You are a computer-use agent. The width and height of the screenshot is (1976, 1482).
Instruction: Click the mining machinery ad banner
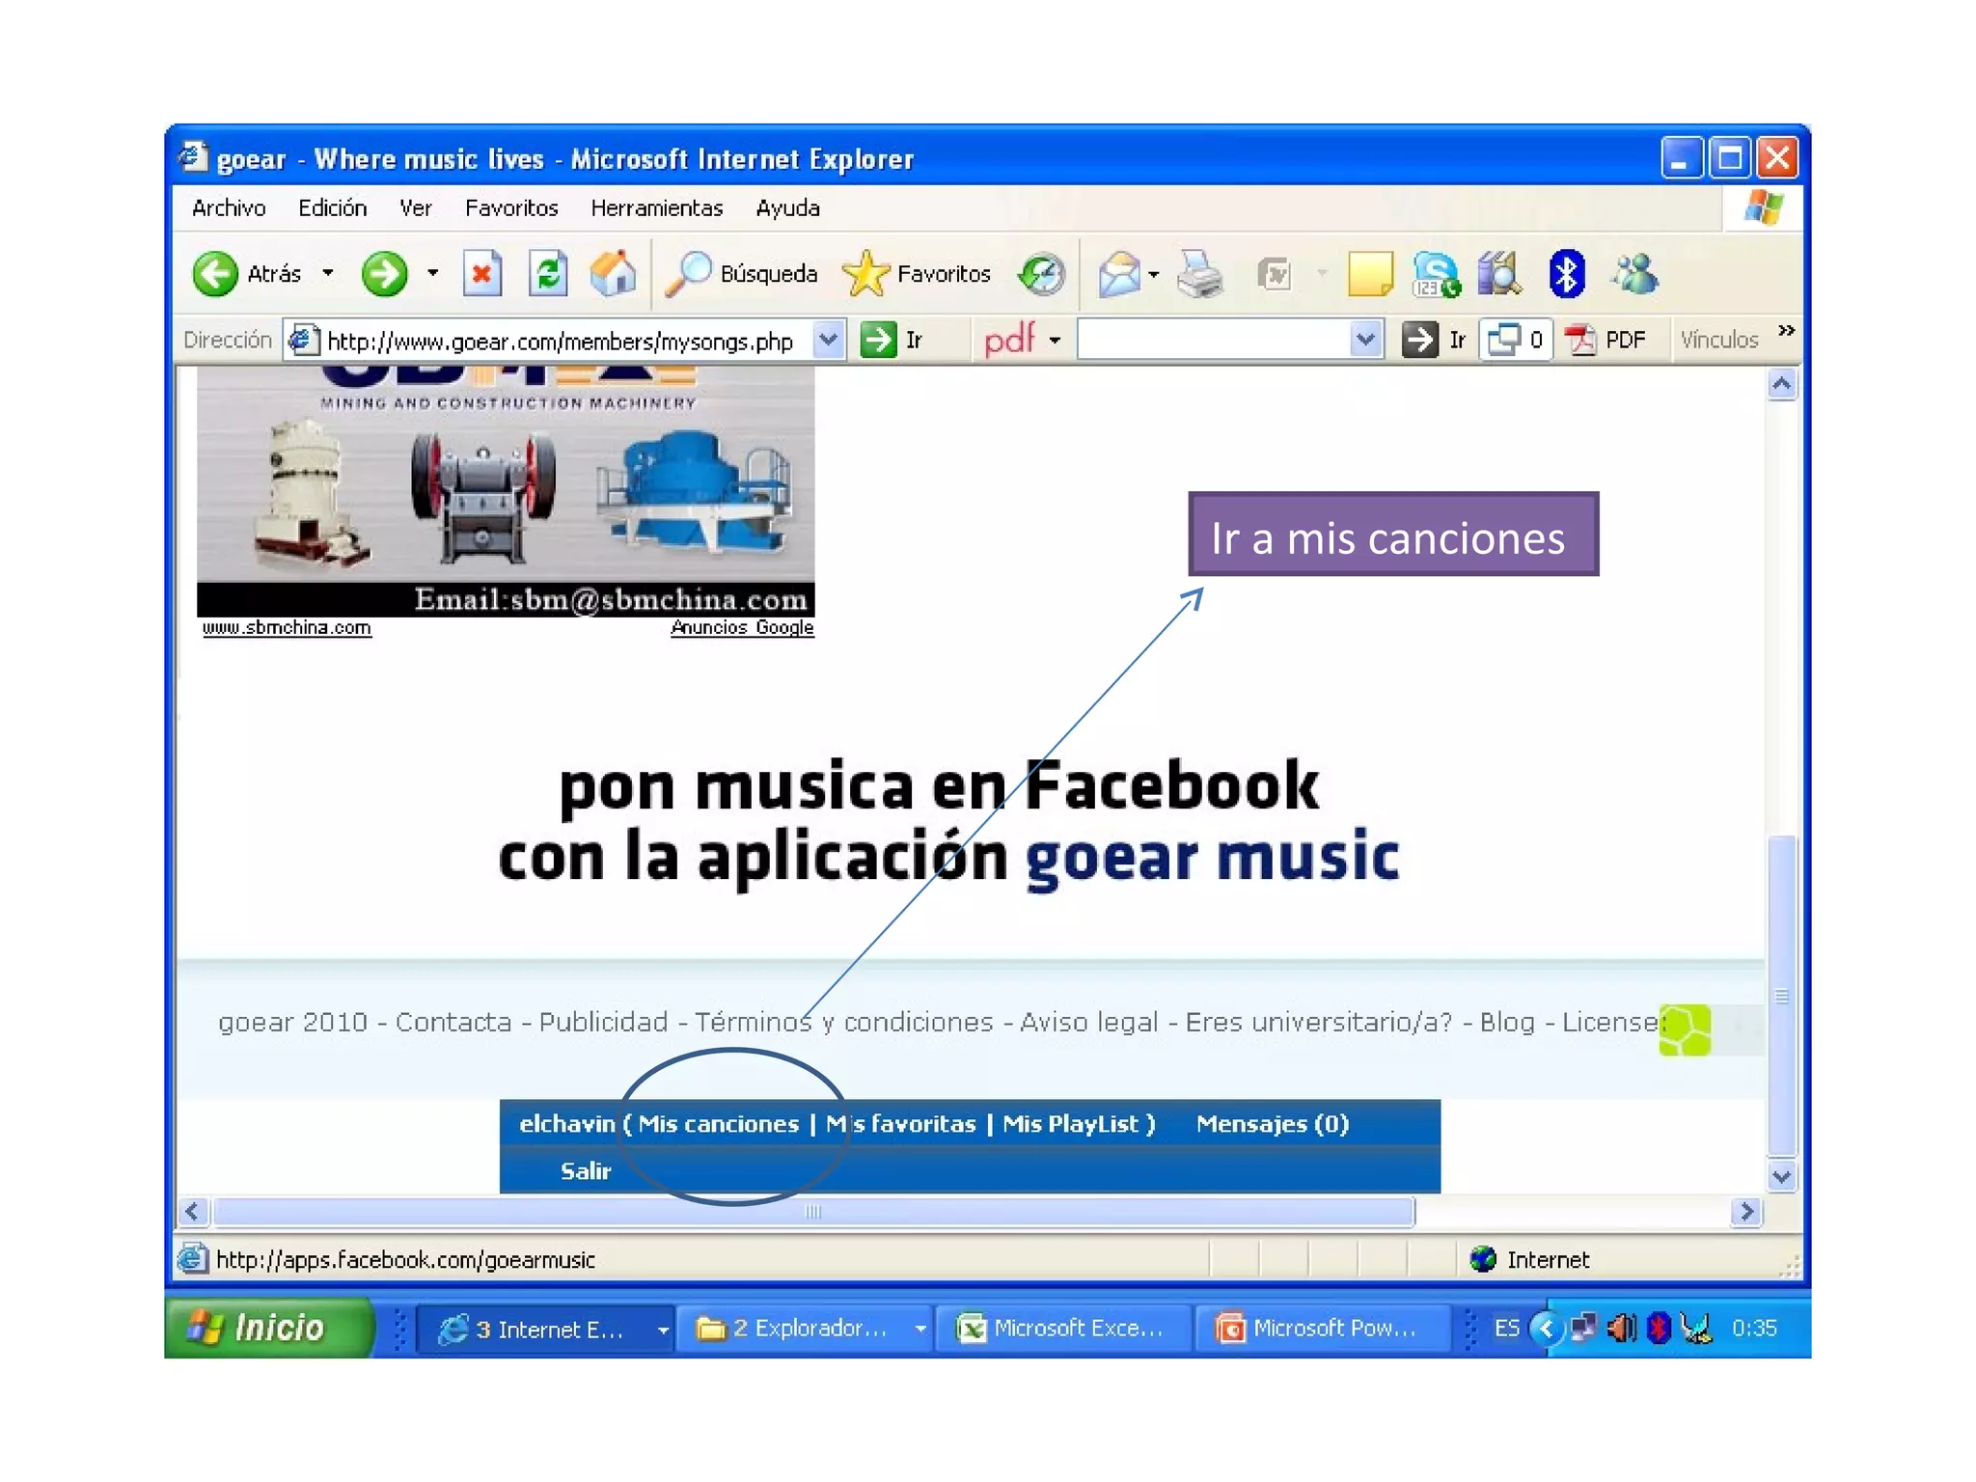click(506, 490)
